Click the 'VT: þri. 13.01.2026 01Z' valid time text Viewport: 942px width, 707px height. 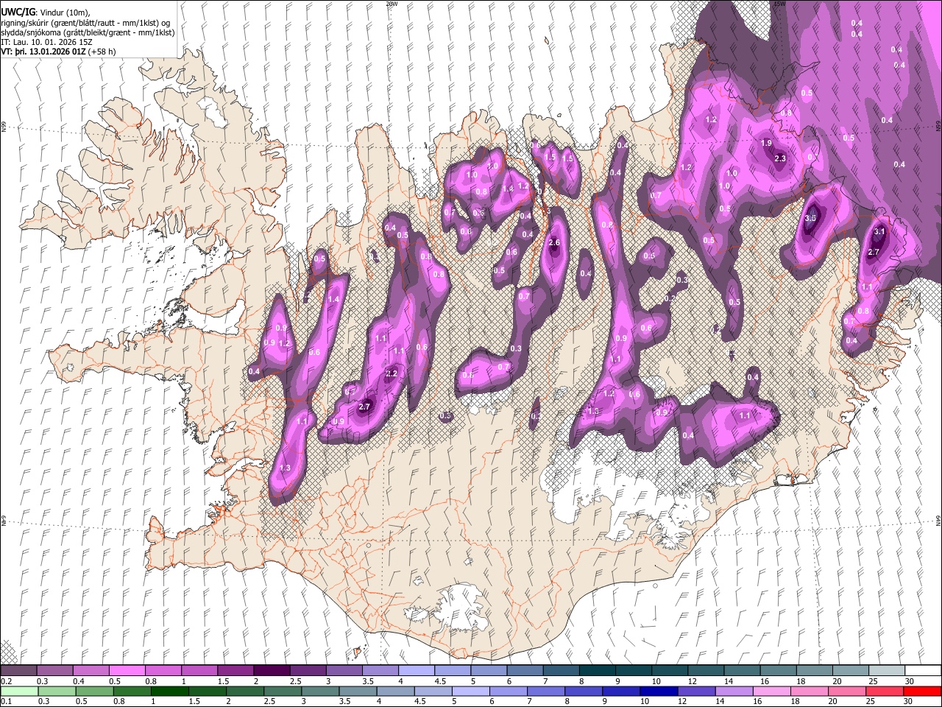43,52
